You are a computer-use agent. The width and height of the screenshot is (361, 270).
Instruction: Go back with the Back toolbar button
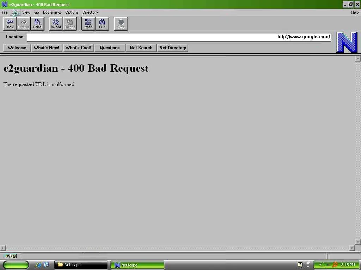pyautogui.click(x=10, y=24)
